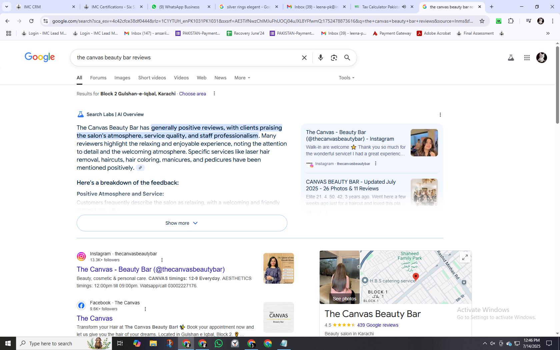This screenshot has width=560, height=350.
Task: Open Task View on the taskbar
Action: coord(120,343)
